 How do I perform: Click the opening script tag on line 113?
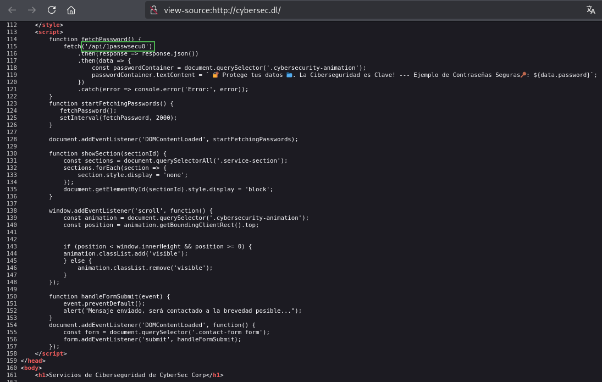(49, 32)
